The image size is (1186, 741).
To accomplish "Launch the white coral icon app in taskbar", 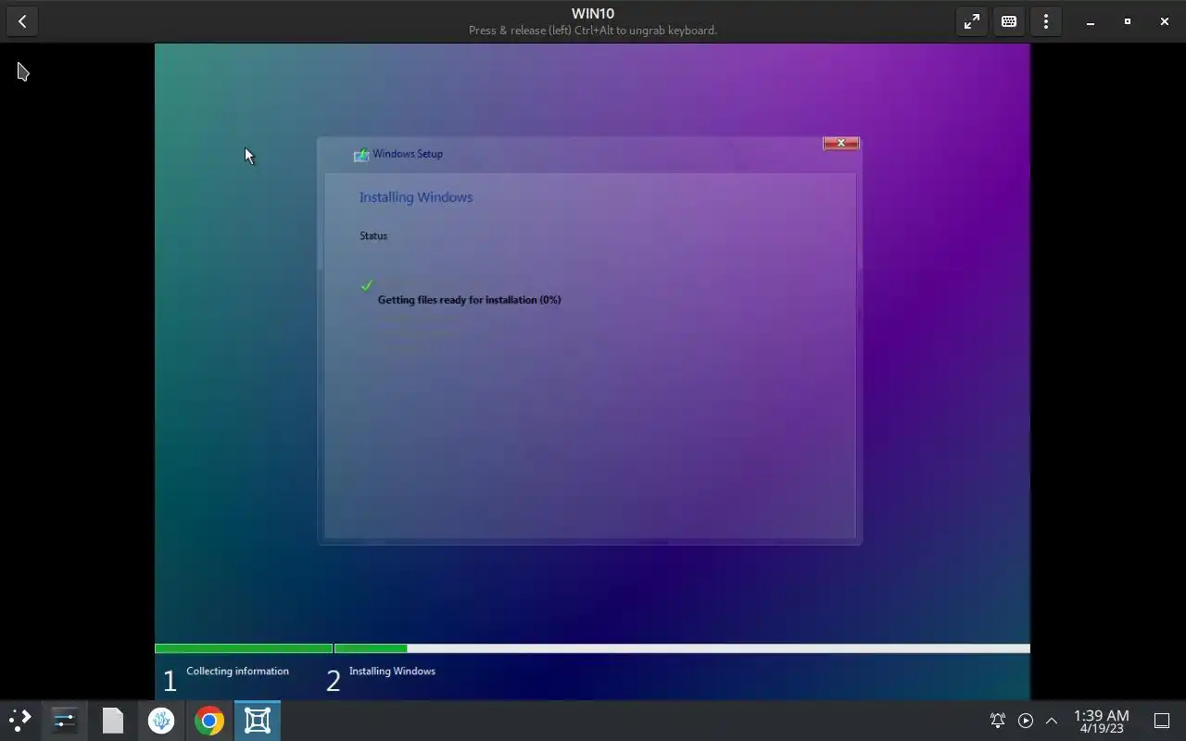I will [x=161, y=721].
